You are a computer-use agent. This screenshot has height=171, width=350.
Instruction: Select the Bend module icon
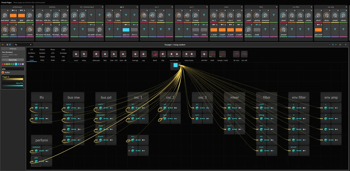click(x=155, y=54)
